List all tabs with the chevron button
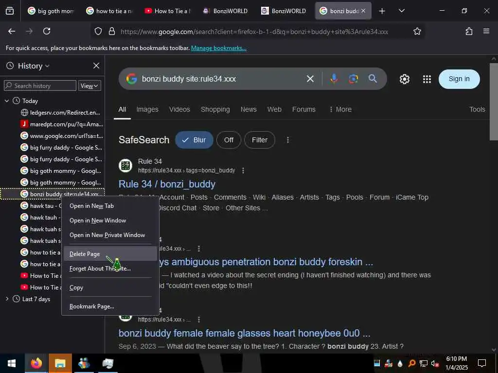Viewport: 498px width, 373px height. click(x=401, y=11)
